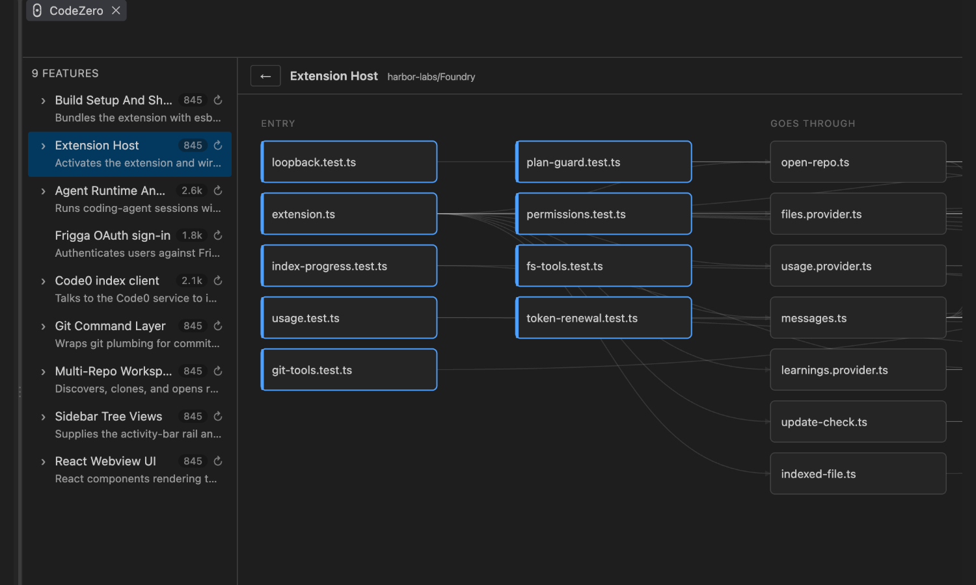
Task: Open the token-renewal.test.ts node
Action: [603, 318]
